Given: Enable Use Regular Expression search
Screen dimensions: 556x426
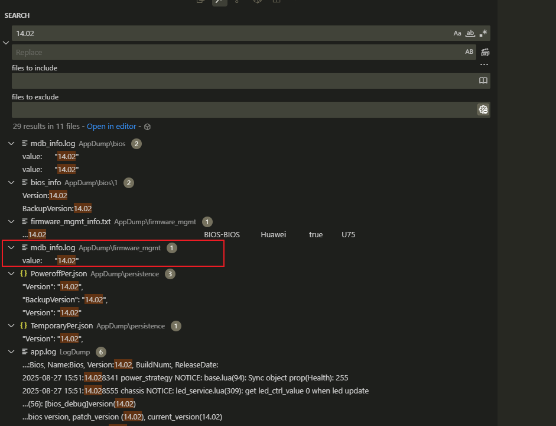Looking at the screenshot, I should (x=483, y=34).
